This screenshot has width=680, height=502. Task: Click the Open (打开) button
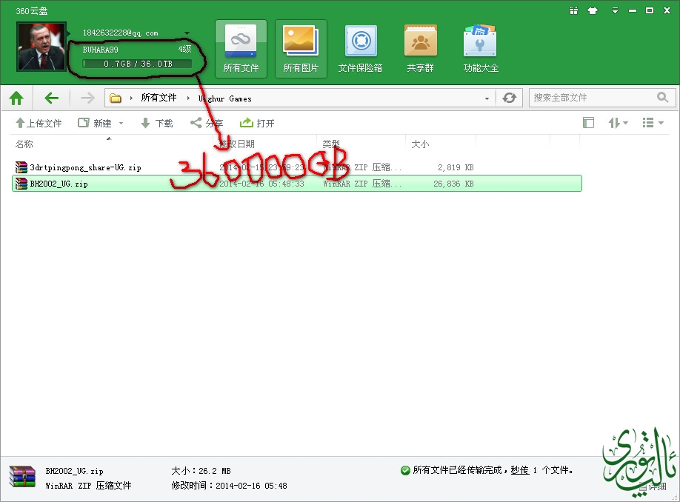tap(258, 123)
